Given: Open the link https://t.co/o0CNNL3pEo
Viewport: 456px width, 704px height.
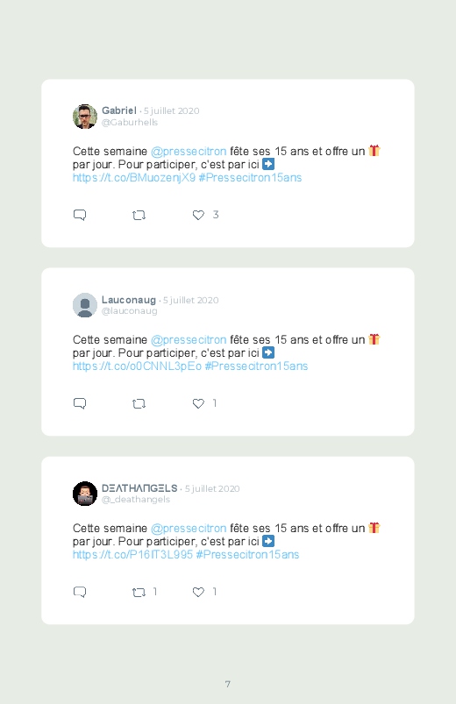Looking at the screenshot, I should (x=137, y=366).
